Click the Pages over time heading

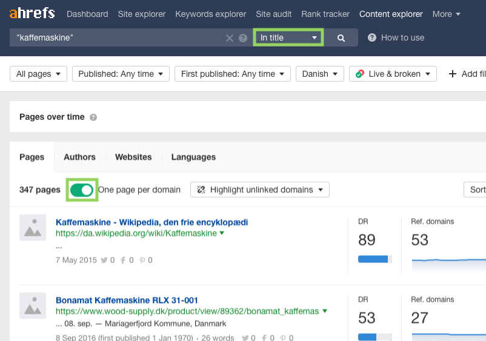[52, 117]
